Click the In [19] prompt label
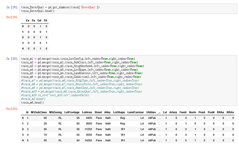 click(12, 7)
